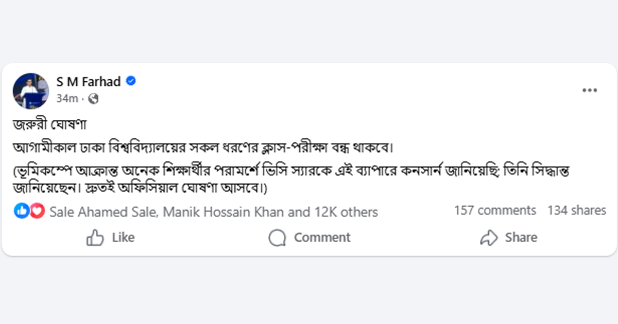Open the S M Farhad profile name
The image size is (618, 324).
pos(89,81)
